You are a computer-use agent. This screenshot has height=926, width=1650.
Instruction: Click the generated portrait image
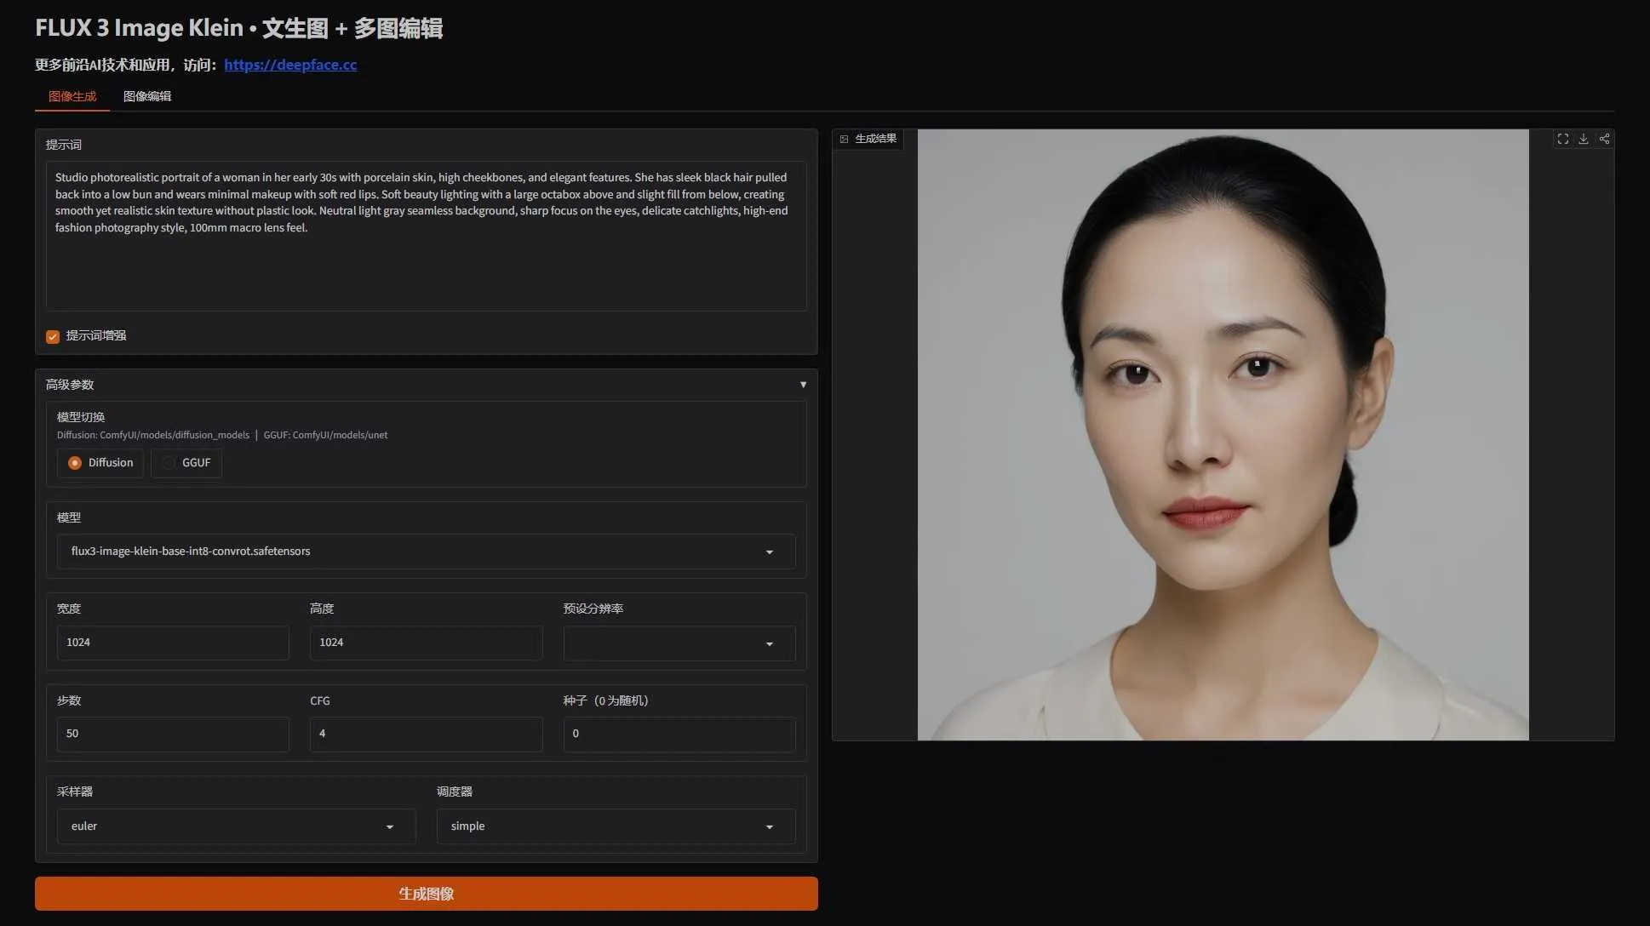1223,435
